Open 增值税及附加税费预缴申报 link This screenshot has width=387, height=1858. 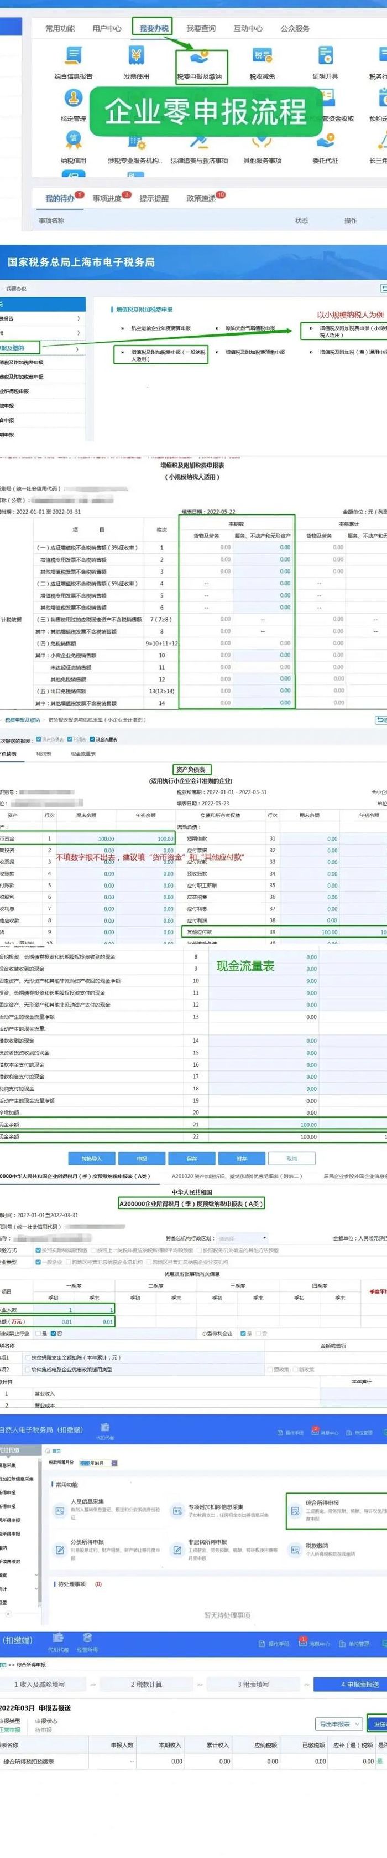coord(254,352)
